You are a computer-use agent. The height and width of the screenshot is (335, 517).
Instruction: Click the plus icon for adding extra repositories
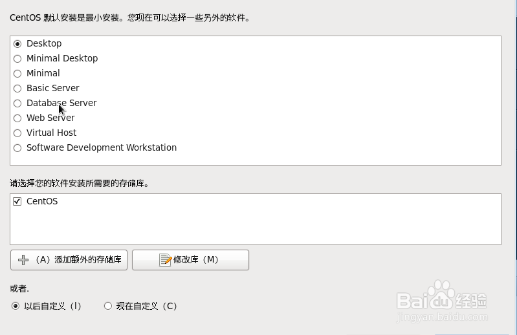pyautogui.click(x=23, y=260)
